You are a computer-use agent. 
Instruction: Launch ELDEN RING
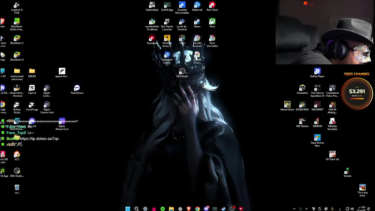pyautogui.click(x=302, y=106)
